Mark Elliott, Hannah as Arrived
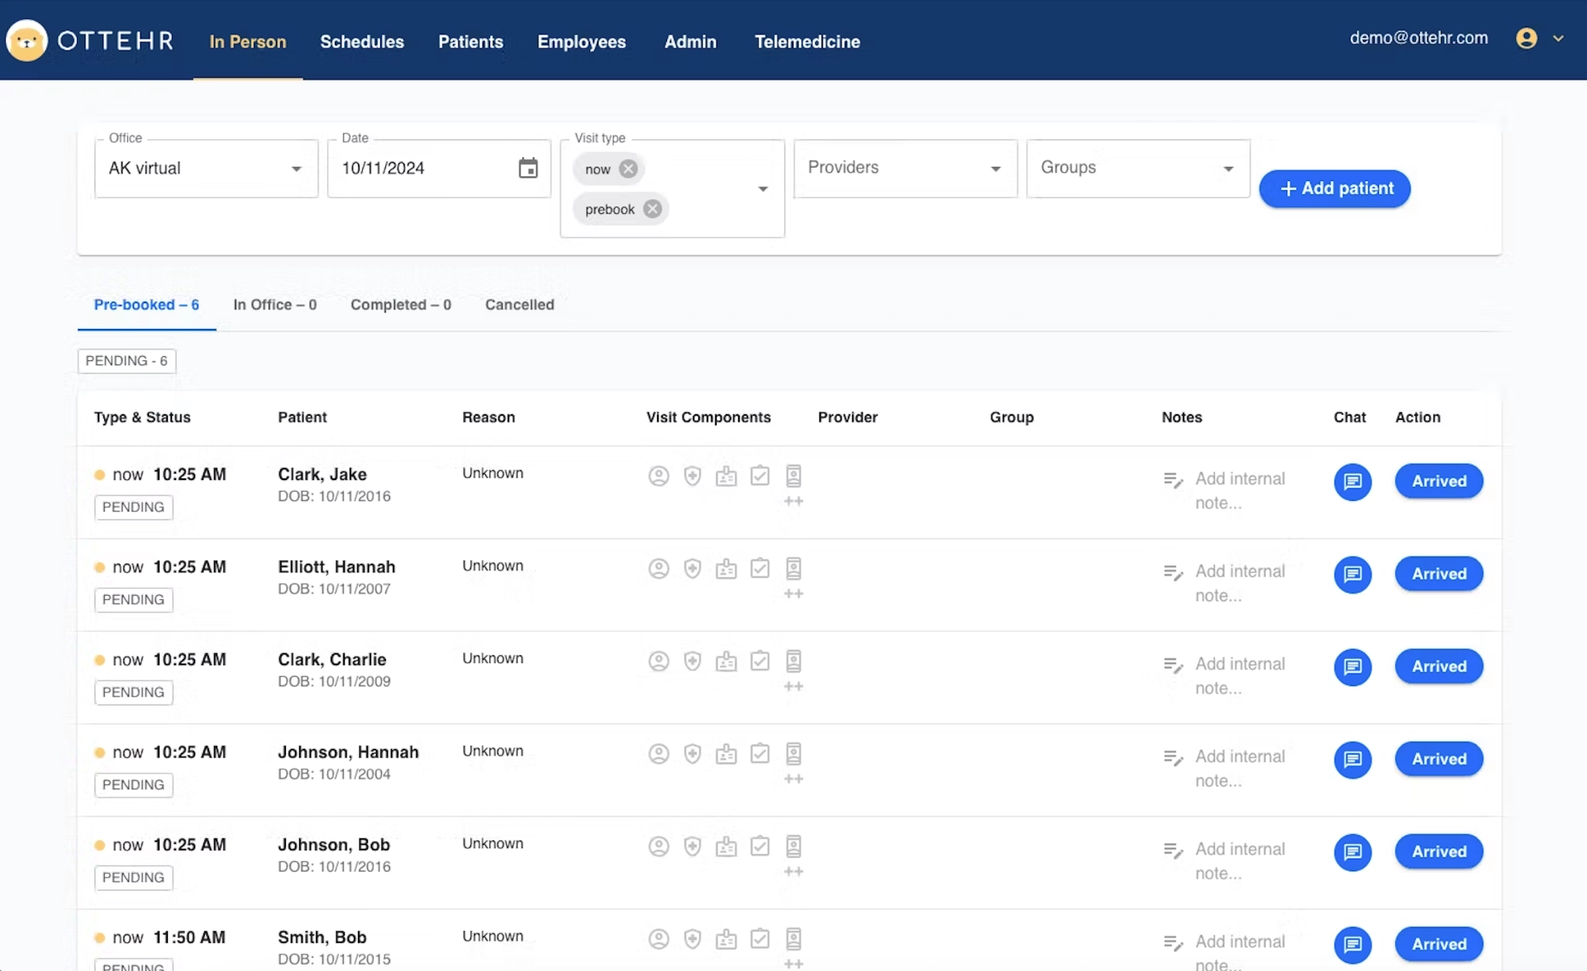Screen dimensions: 1587x971 (1438, 574)
